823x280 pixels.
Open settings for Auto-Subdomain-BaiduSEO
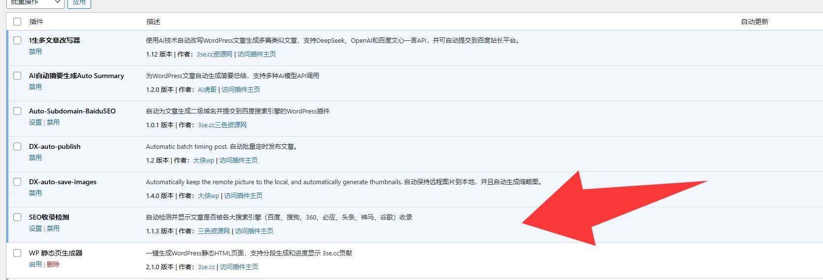(x=35, y=122)
